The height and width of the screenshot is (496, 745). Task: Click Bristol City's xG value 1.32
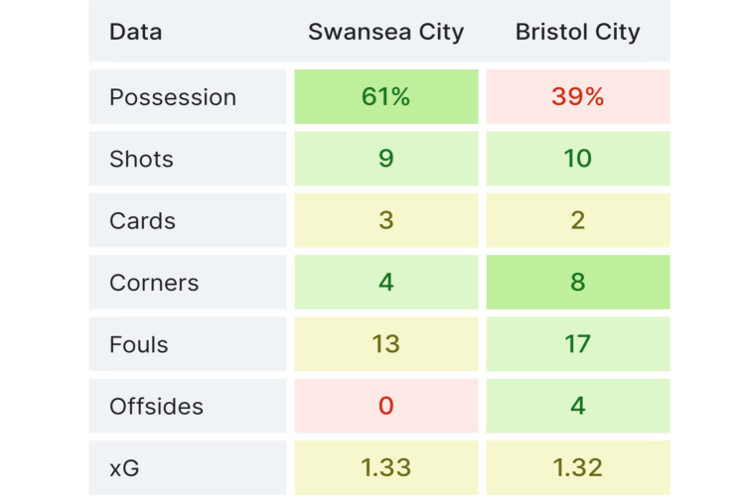point(577,467)
